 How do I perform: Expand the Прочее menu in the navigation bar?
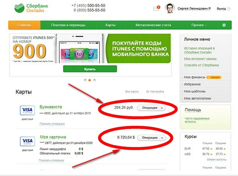click(199, 25)
